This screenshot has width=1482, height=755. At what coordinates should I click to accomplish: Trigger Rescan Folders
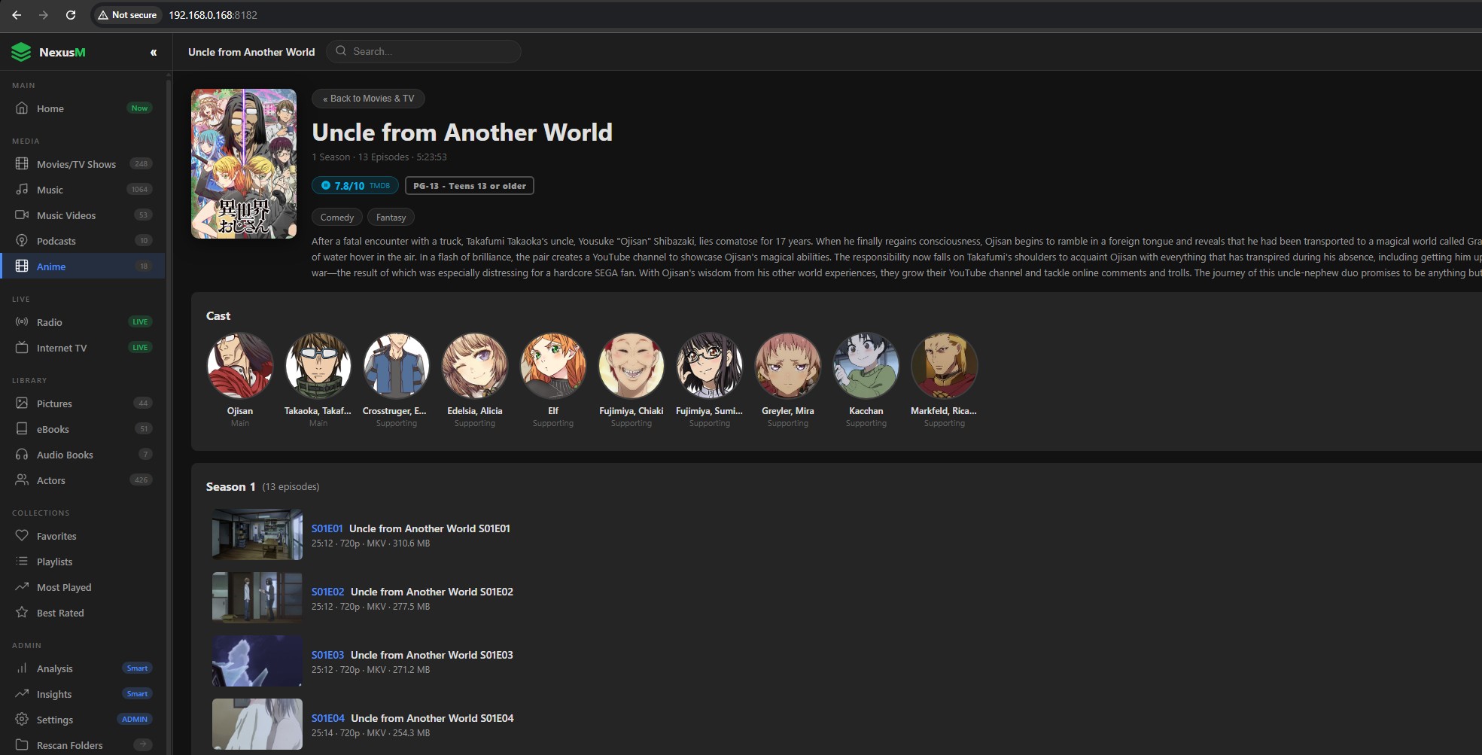tap(68, 745)
